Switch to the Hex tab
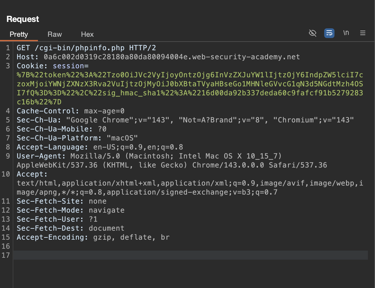375x288 pixels. pyautogui.click(x=87, y=34)
